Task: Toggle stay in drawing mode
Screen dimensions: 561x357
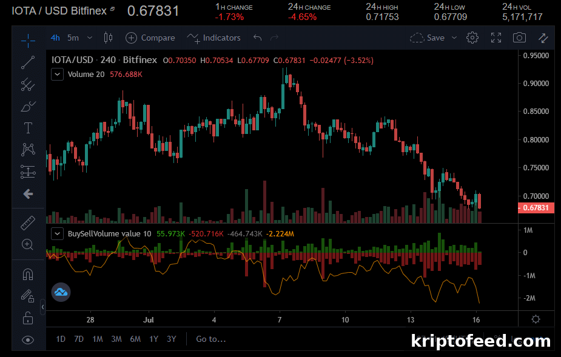Action: click(x=28, y=296)
